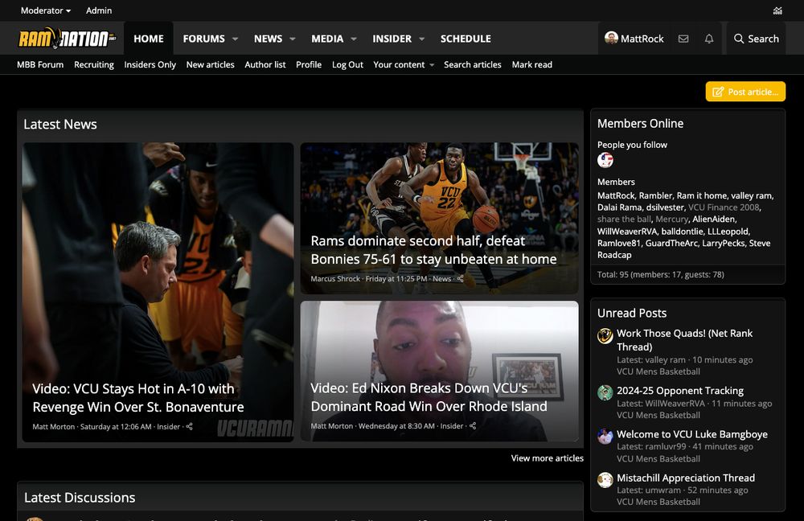Open the SCHEDULE page
This screenshot has width=804, height=521.
pyautogui.click(x=466, y=39)
